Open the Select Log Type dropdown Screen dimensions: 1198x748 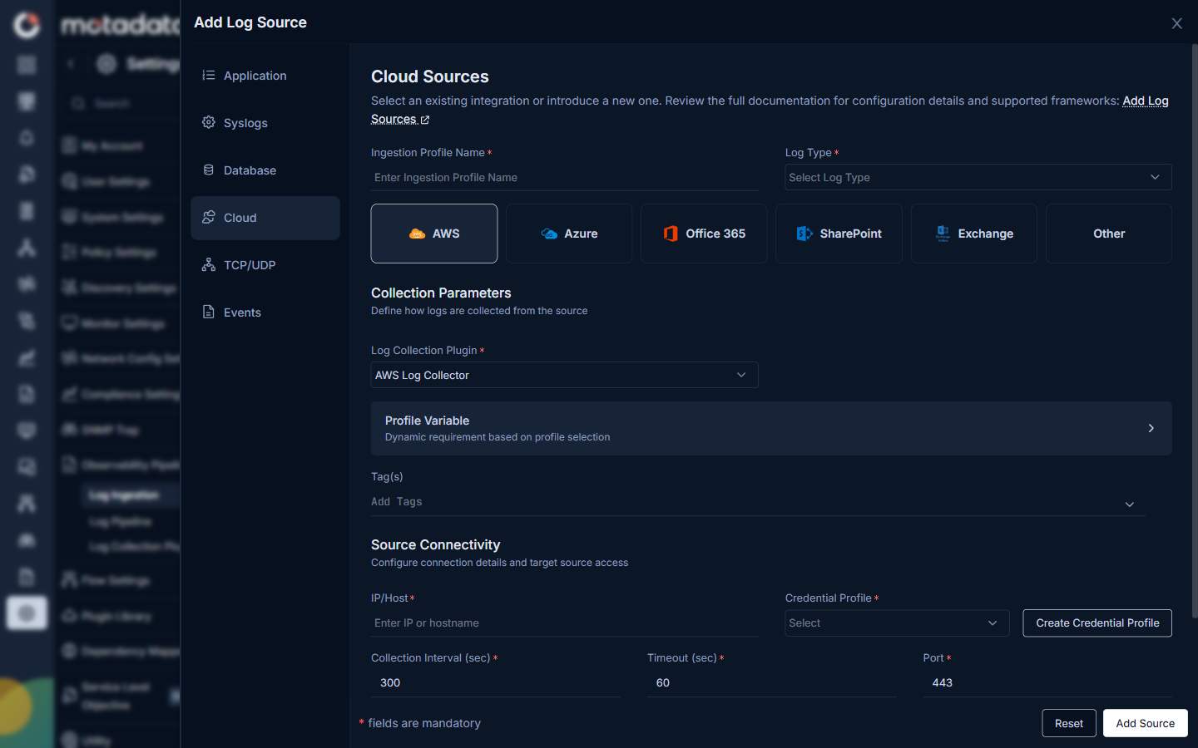(978, 177)
